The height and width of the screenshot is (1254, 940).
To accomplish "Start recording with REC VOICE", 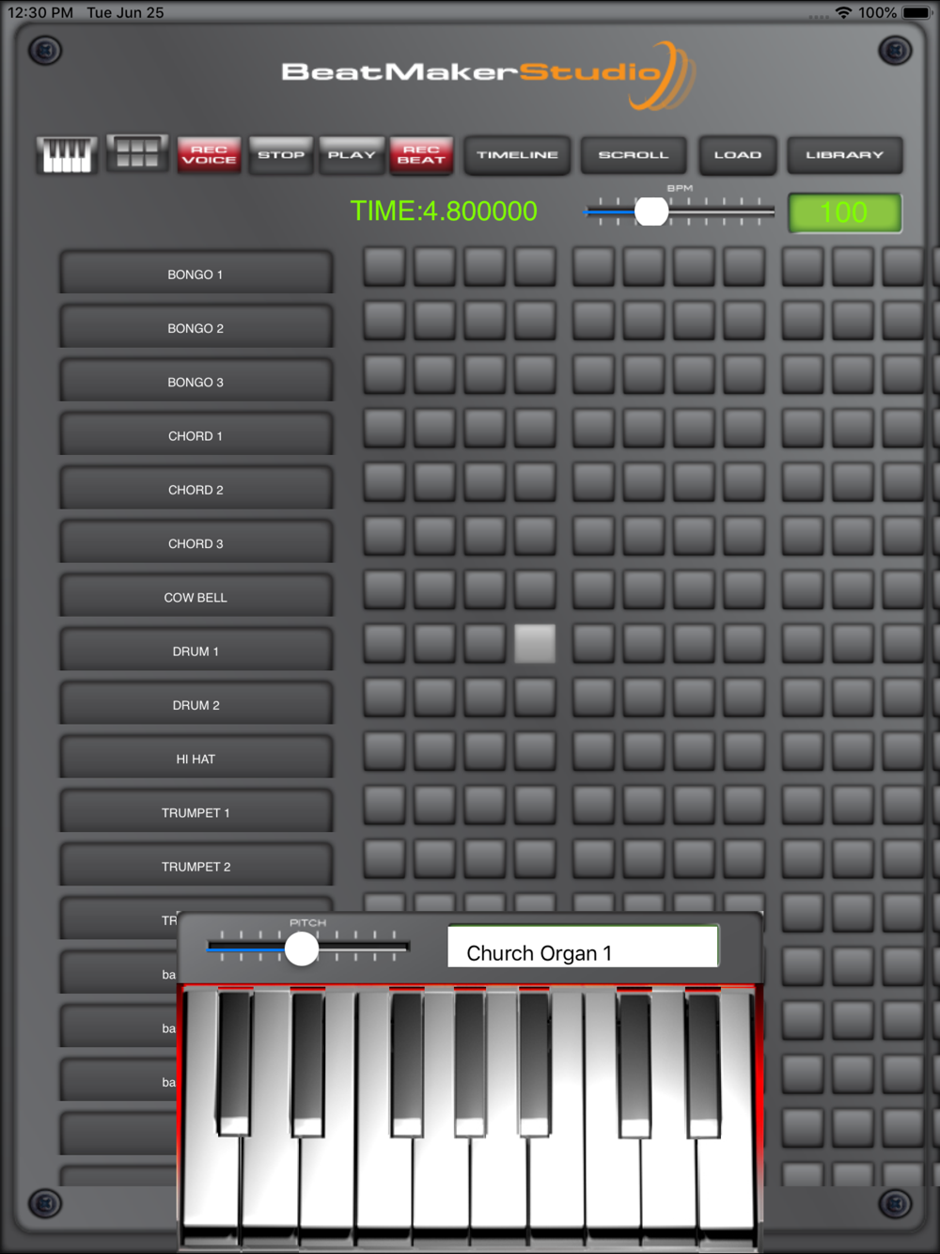I will tap(209, 155).
